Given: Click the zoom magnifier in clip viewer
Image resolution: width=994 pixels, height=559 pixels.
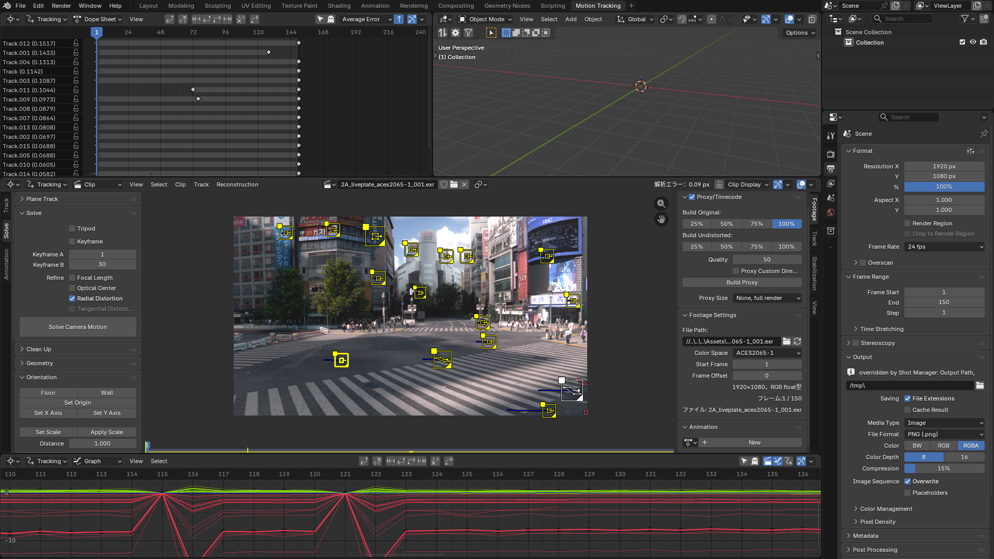Looking at the screenshot, I should [x=661, y=204].
